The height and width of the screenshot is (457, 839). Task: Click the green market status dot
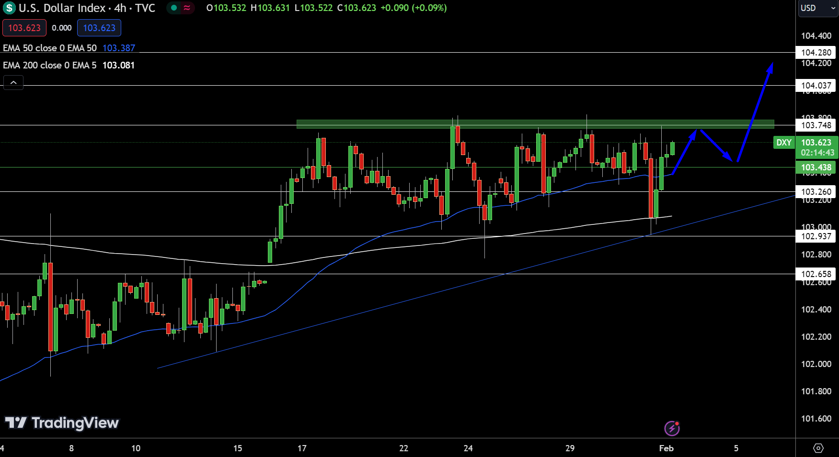(174, 8)
